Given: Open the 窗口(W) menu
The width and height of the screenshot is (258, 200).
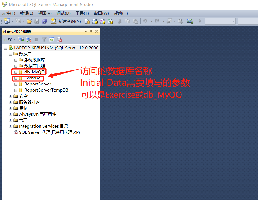Looking at the screenshot, I should pyautogui.click(x=101, y=13).
